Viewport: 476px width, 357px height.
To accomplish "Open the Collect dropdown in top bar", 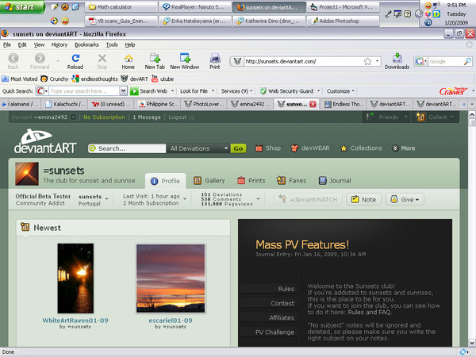I will (436, 117).
